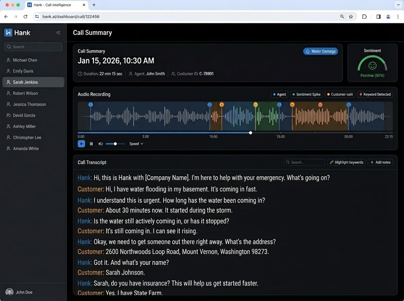Click the speaker volume icon
Screen dimensions: 404x301
(x=100, y=143)
